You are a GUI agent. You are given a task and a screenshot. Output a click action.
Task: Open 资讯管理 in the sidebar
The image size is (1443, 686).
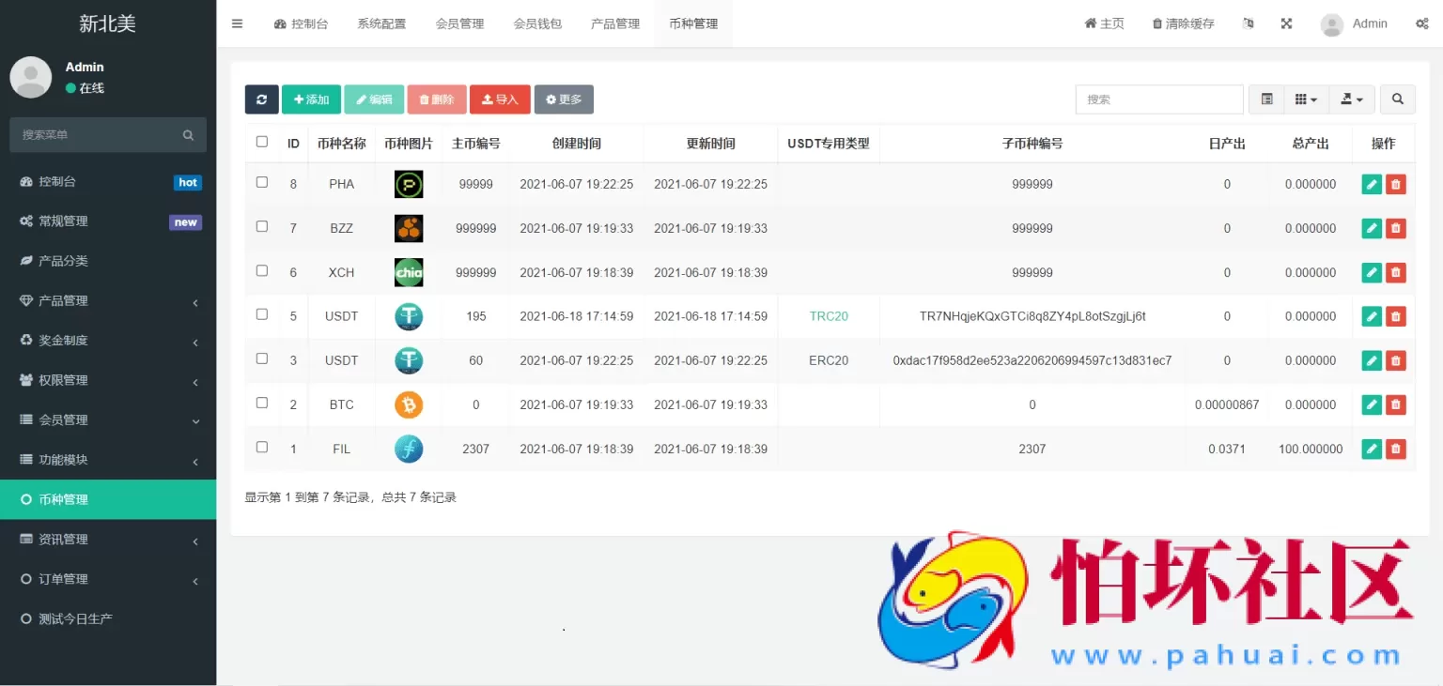(108, 540)
